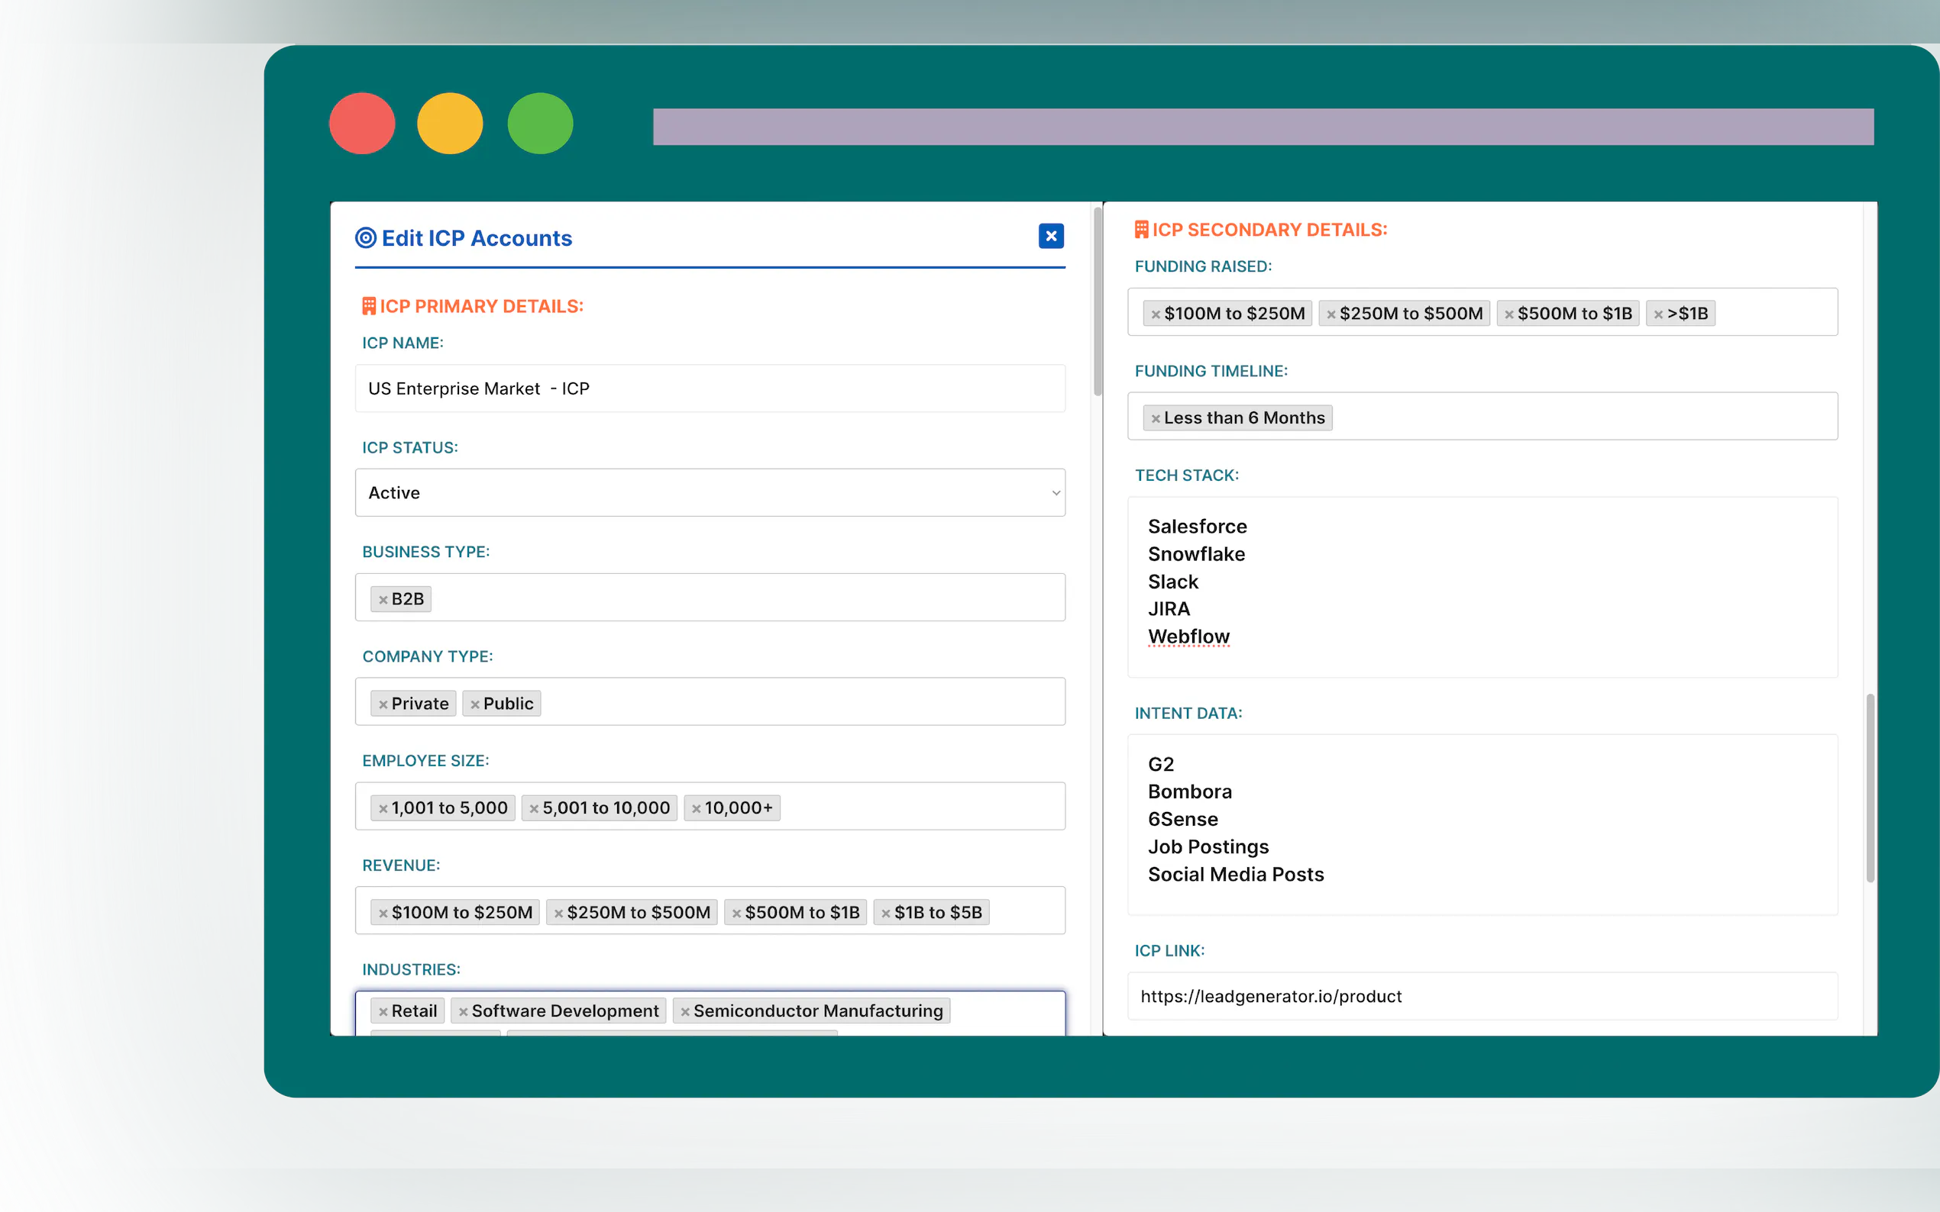Click the ICP Name text field
Screen dimensions: 1940x1212
(x=710, y=388)
